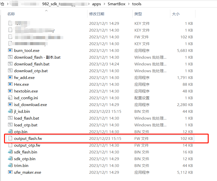Click the output_flash.fw blank file icon
This screenshot has height=181, width=217.
[10, 138]
